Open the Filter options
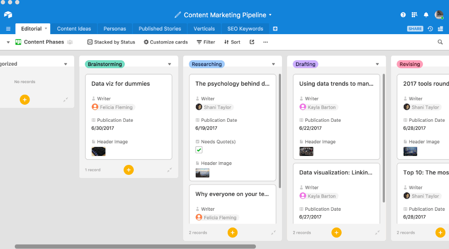The height and width of the screenshot is (249, 449). point(206,42)
